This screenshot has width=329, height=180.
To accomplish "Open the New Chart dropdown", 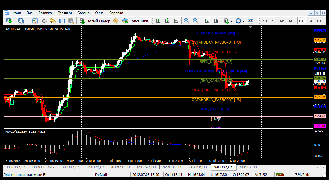I will [x=14, y=21].
